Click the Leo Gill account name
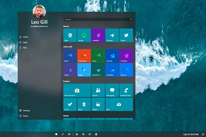 click(39, 22)
